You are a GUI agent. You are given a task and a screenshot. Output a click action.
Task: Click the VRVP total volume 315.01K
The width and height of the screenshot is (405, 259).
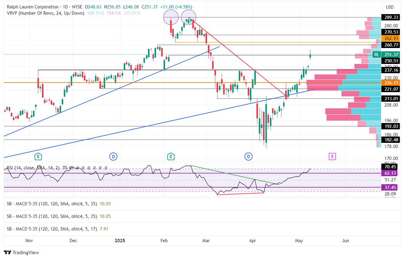132,13
